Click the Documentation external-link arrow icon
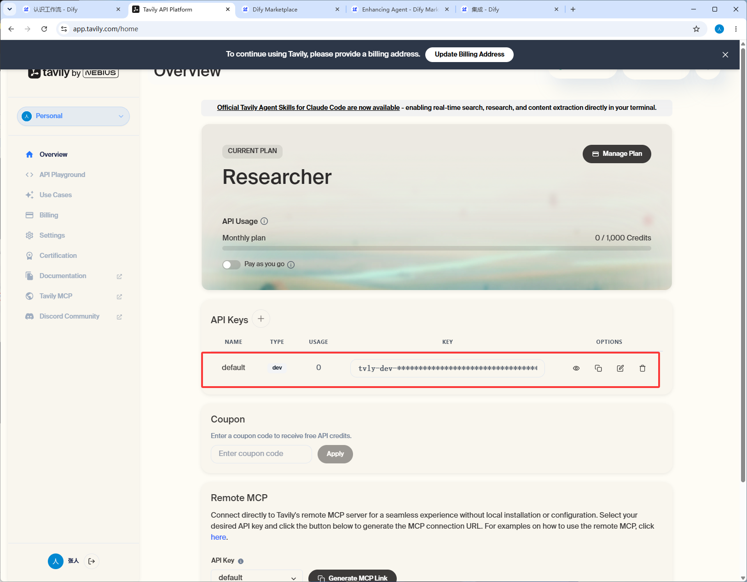Viewport: 747px width, 582px height. click(x=119, y=276)
